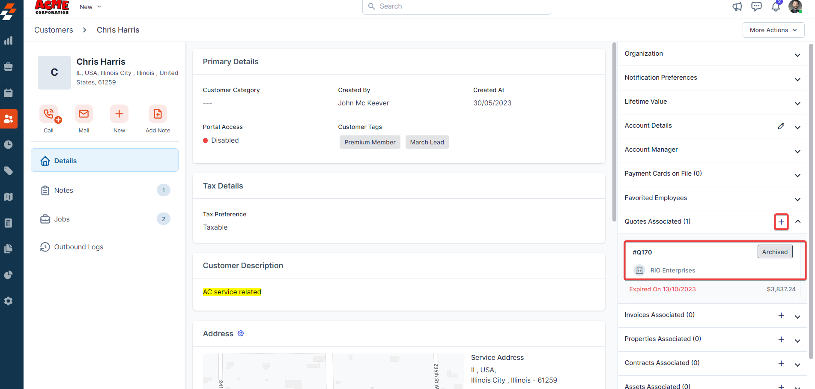
Task: Expand the Properties Associated chevron
Action: [797, 341]
